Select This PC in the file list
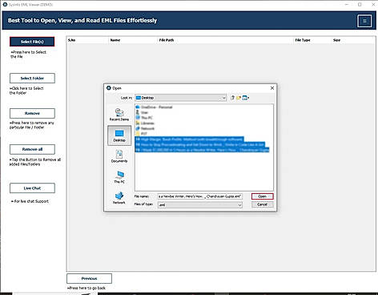 click(144, 118)
